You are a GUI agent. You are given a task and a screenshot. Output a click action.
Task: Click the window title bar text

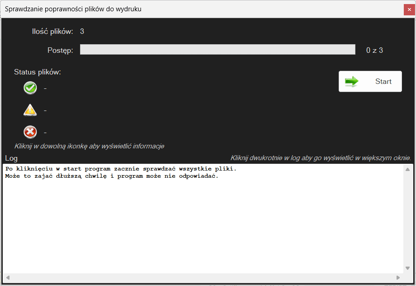click(x=73, y=9)
